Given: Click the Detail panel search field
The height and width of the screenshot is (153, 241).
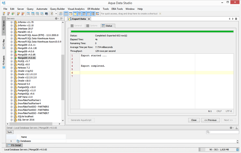Looking at the screenshot, I should (223, 132).
